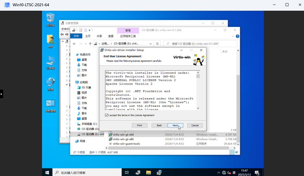Open the taskbar clock showing 15:47
The width and height of the screenshot is (304, 176).
pyautogui.click(x=244, y=172)
